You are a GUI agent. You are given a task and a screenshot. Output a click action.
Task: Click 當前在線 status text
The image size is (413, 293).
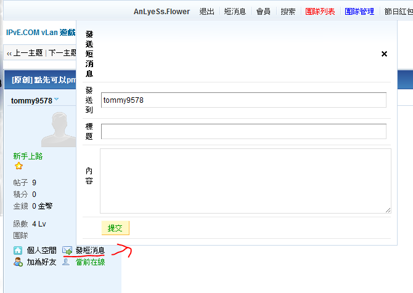(91, 262)
